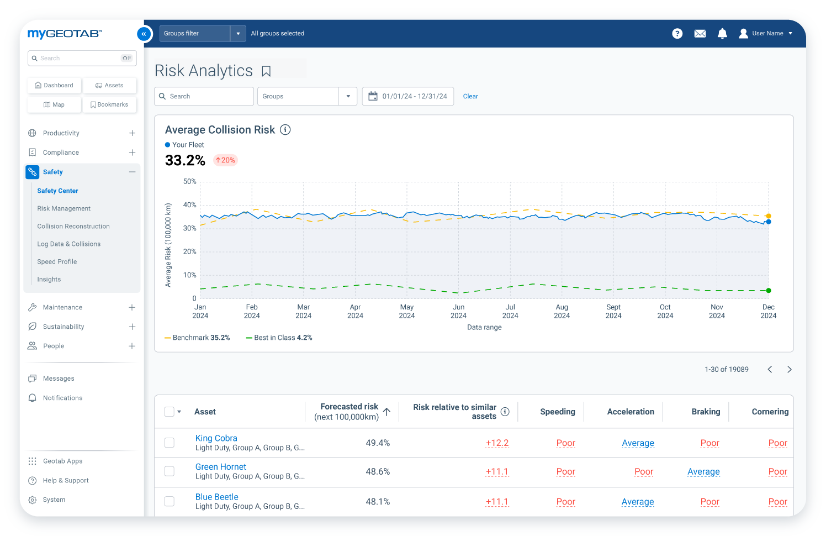Open the Bookmarks panel
The width and height of the screenshot is (826, 536).
tap(109, 104)
